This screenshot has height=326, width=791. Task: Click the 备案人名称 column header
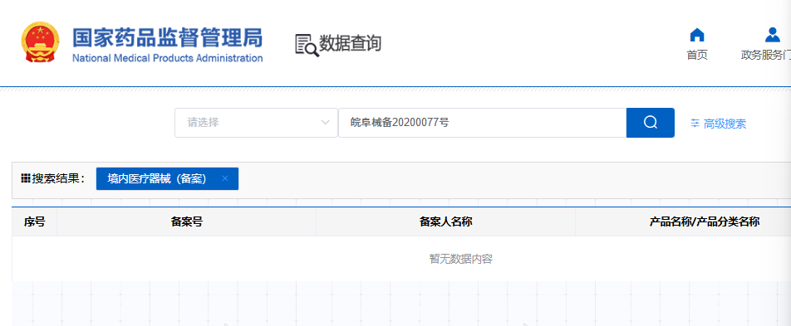click(445, 221)
